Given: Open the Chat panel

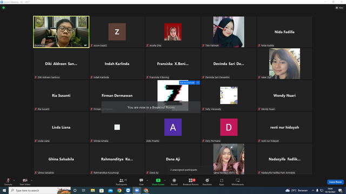Looking at the screenshot, I should pos(141,182).
